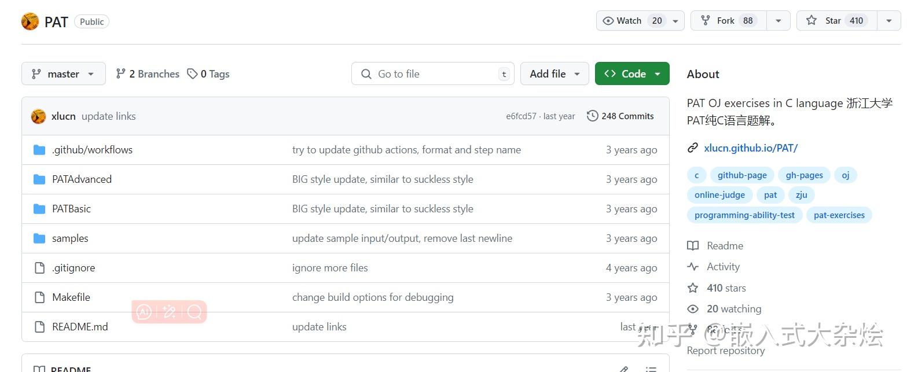The height and width of the screenshot is (372, 907).
Task: Open the 2 Branches view
Action: pos(148,74)
